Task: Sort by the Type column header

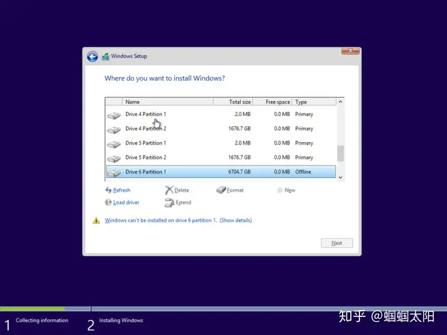Action: pos(314,102)
